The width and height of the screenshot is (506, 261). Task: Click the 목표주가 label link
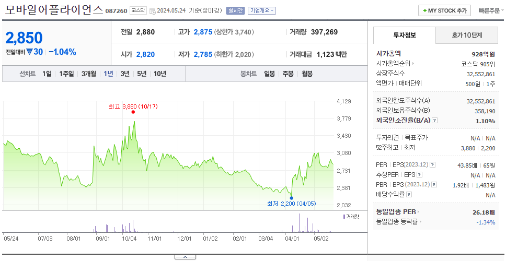(416, 138)
